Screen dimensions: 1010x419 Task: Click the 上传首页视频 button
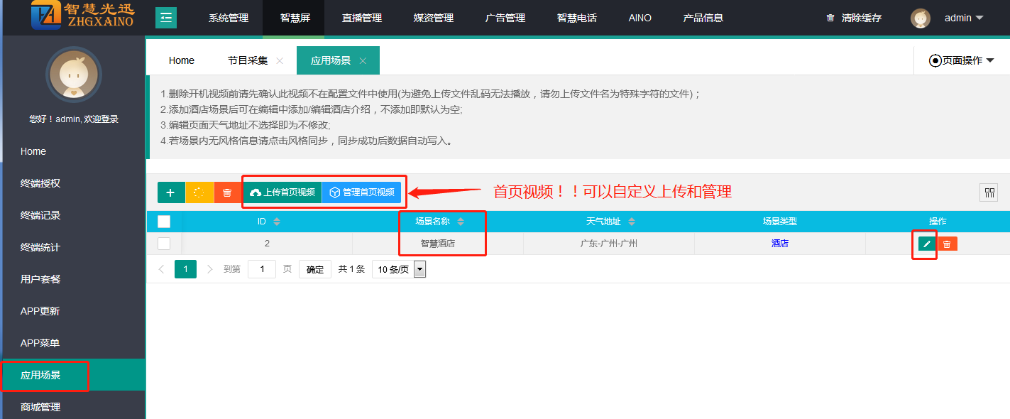point(282,192)
